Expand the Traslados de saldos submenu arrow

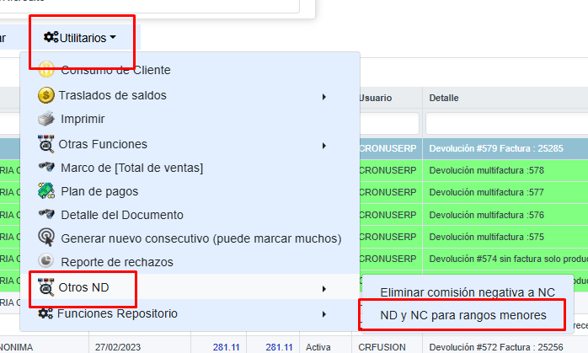pyautogui.click(x=324, y=96)
